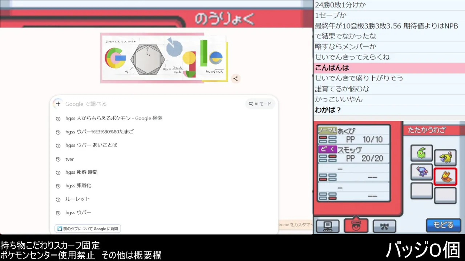Select the highlighted Slugma party slot

[445, 176]
